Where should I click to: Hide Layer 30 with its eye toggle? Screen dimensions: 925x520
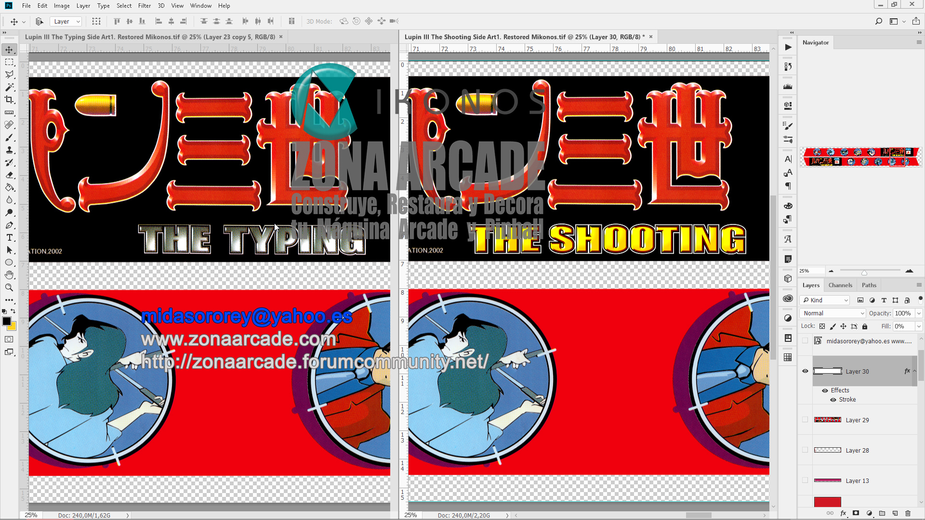(x=805, y=371)
